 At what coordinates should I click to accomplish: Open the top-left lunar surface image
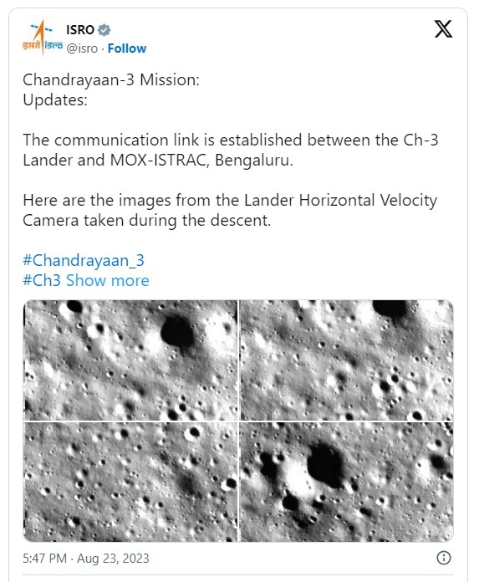[130, 360]
